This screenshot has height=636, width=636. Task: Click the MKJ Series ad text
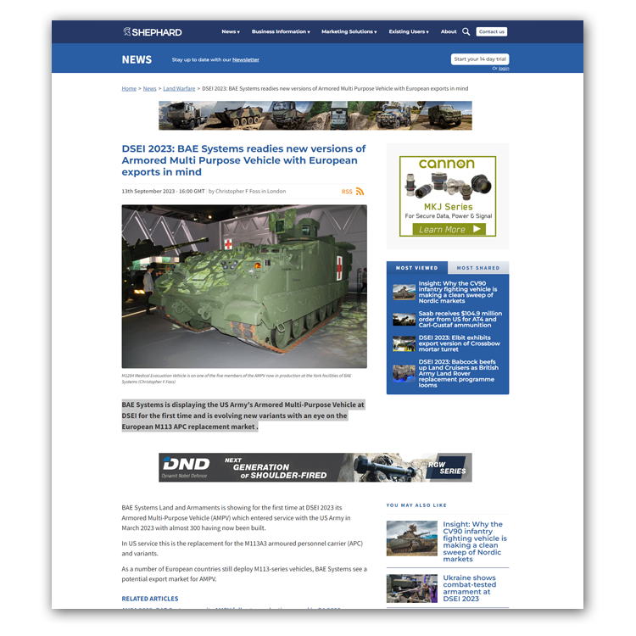point(449,207)
